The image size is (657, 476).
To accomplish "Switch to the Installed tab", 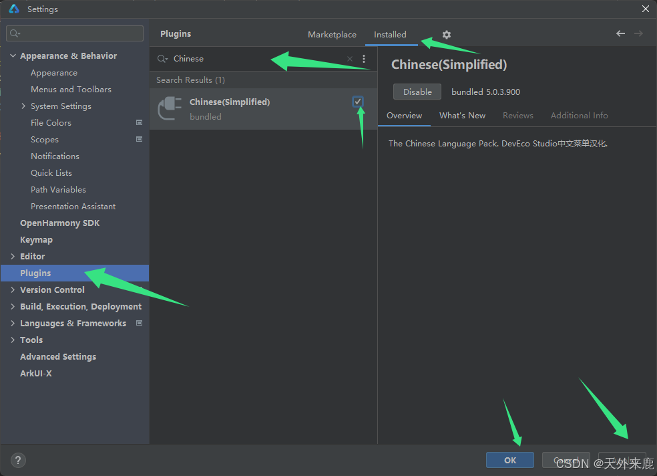I will pyautogui.click(x=390, y=34).
